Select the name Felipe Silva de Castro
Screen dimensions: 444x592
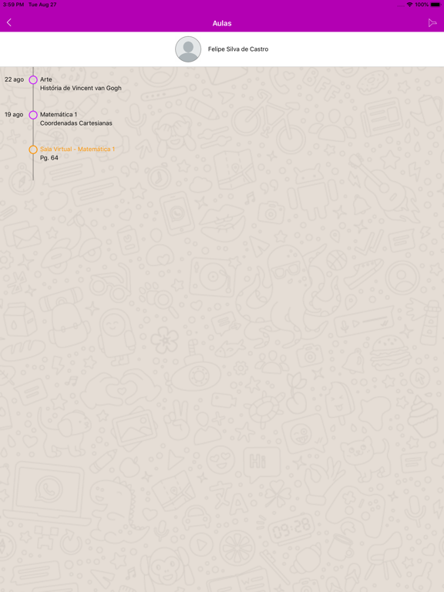(238, 49)
